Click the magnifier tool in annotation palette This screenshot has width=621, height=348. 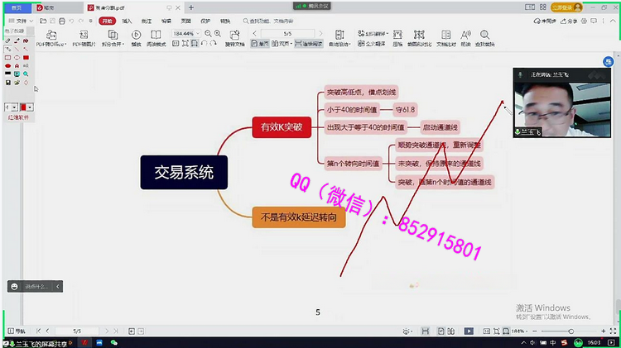[x=26, y=74]
